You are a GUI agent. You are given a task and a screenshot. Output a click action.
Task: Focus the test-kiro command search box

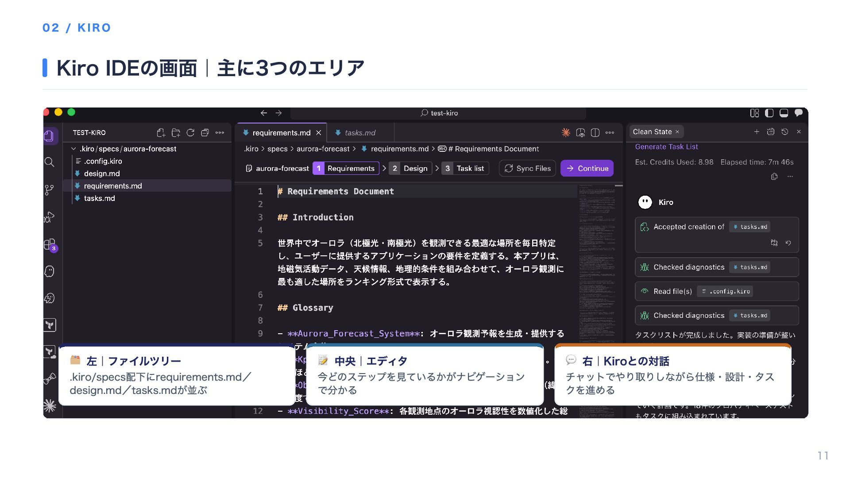pos(437,113)
